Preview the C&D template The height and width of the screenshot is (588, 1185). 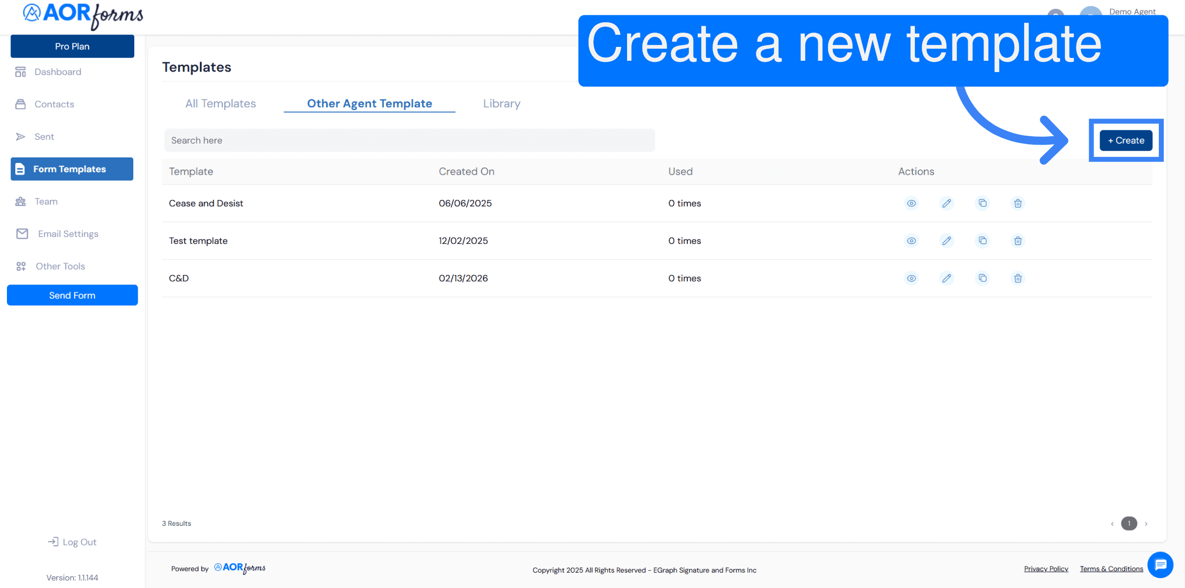[x=911, y=278]
